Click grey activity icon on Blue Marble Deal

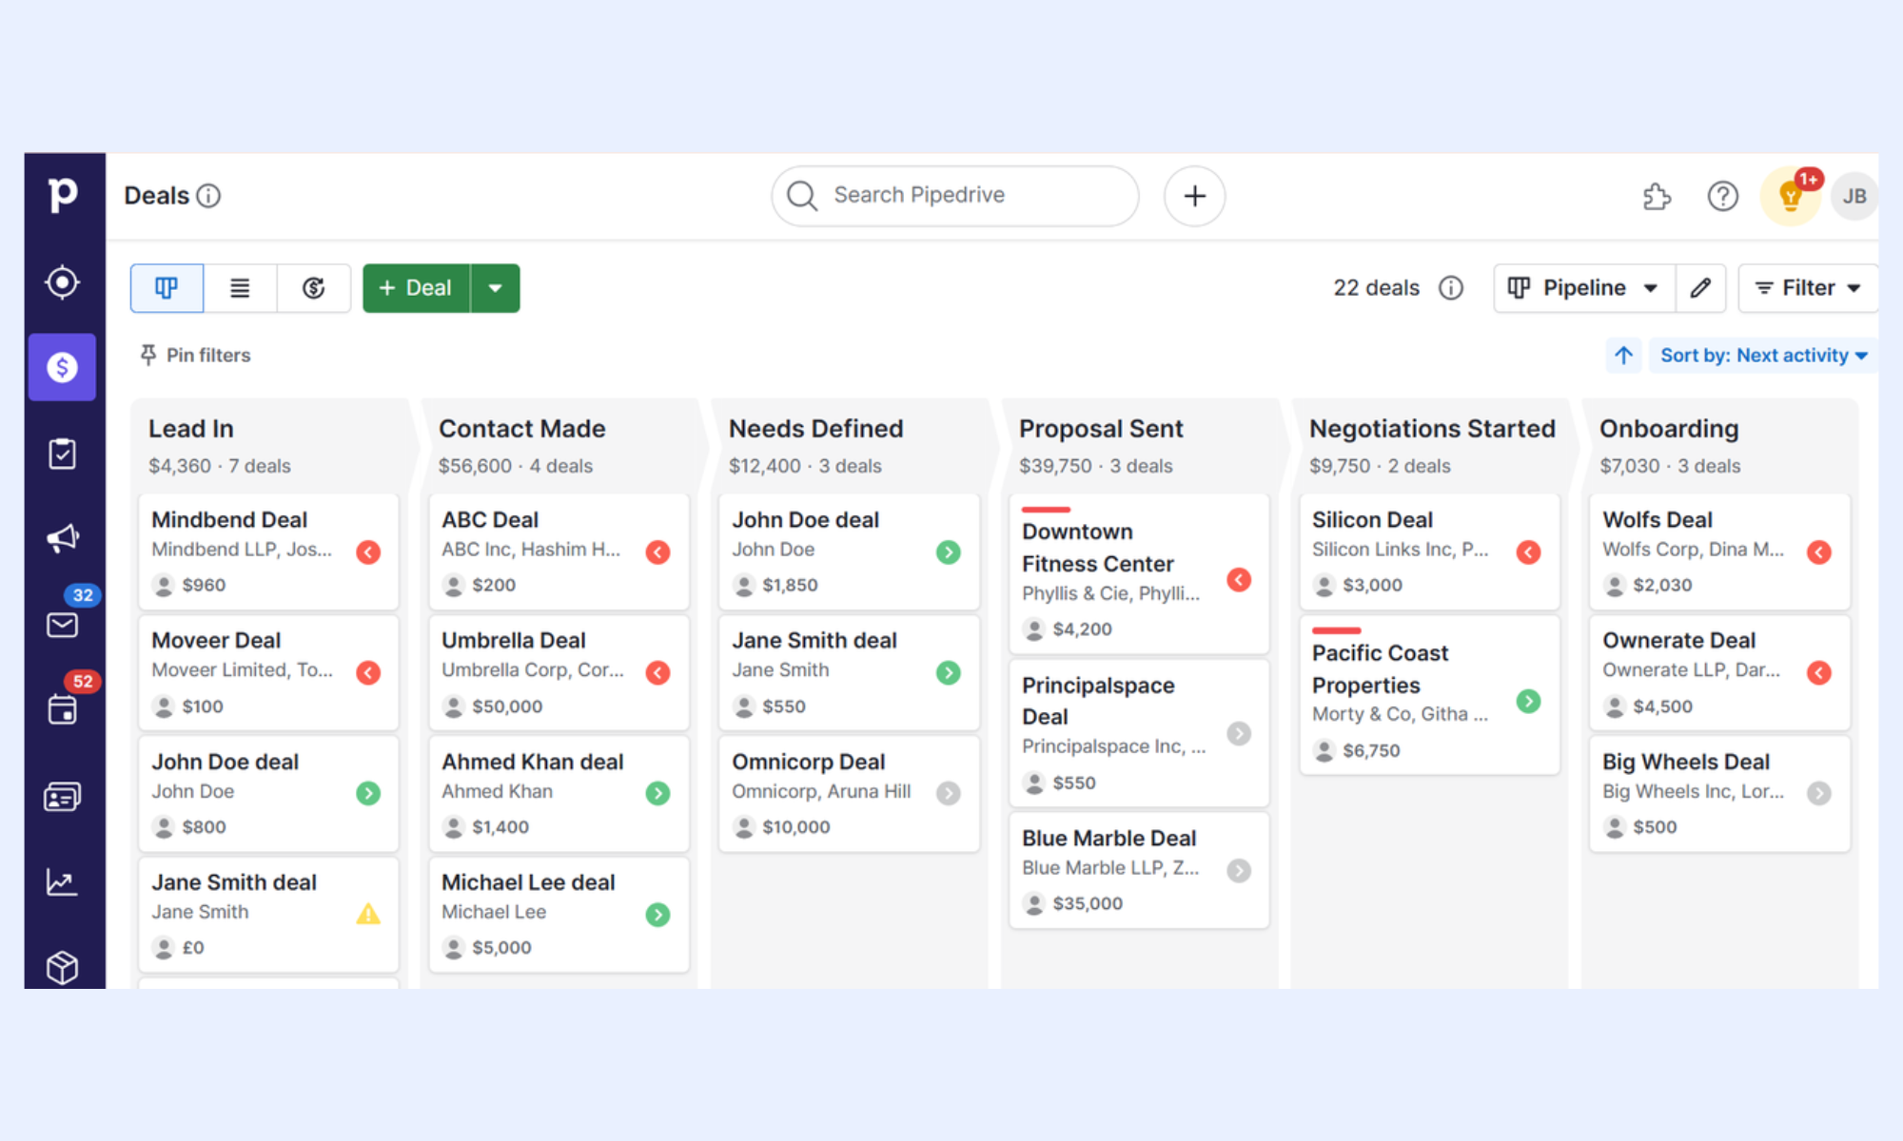[1238, 870]
